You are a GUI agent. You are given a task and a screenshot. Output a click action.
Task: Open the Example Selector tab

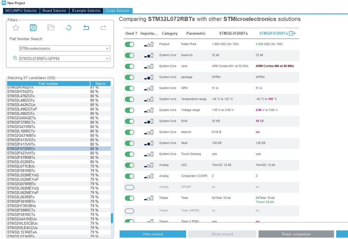86,11
